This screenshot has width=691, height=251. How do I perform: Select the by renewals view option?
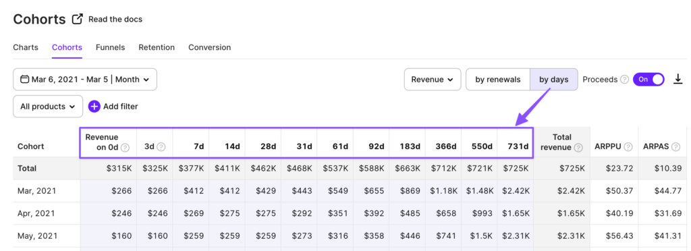point(497,79)
